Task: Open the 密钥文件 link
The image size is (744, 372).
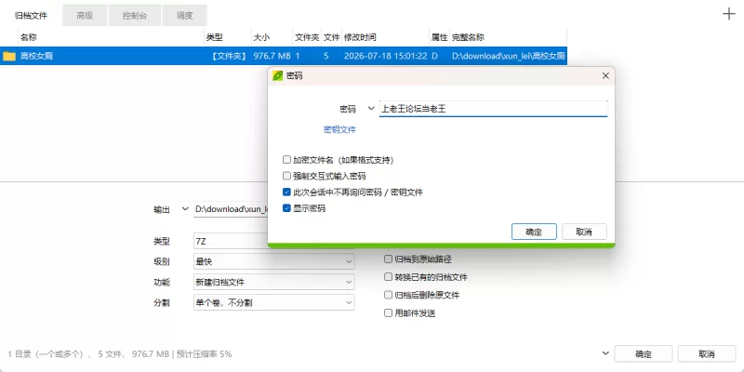Action: (339, 129)
